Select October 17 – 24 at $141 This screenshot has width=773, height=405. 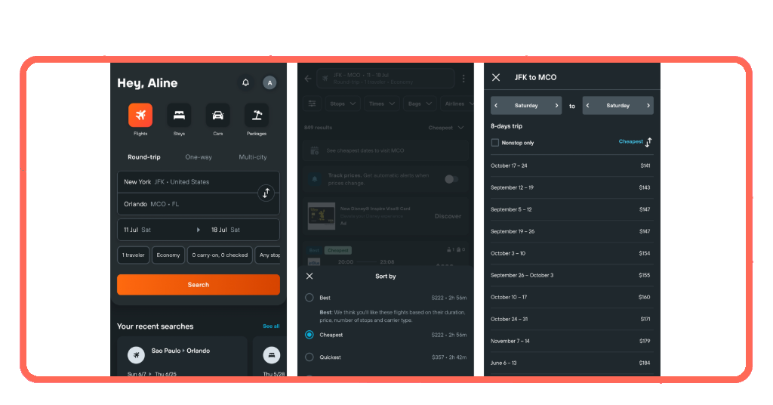[x=571, y=165]
